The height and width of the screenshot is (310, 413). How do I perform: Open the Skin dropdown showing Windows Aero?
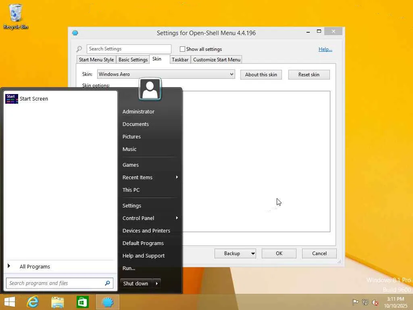pyautogui.click(x=166, y=74)
